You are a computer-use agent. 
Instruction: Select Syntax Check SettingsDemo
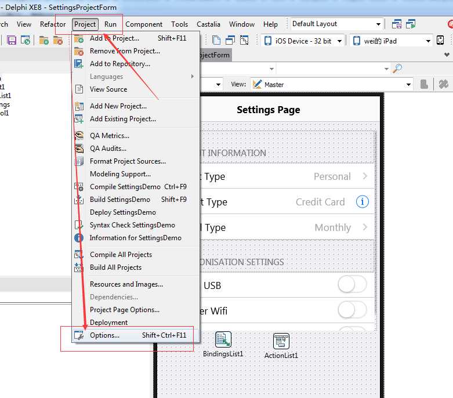coord(136,225)
